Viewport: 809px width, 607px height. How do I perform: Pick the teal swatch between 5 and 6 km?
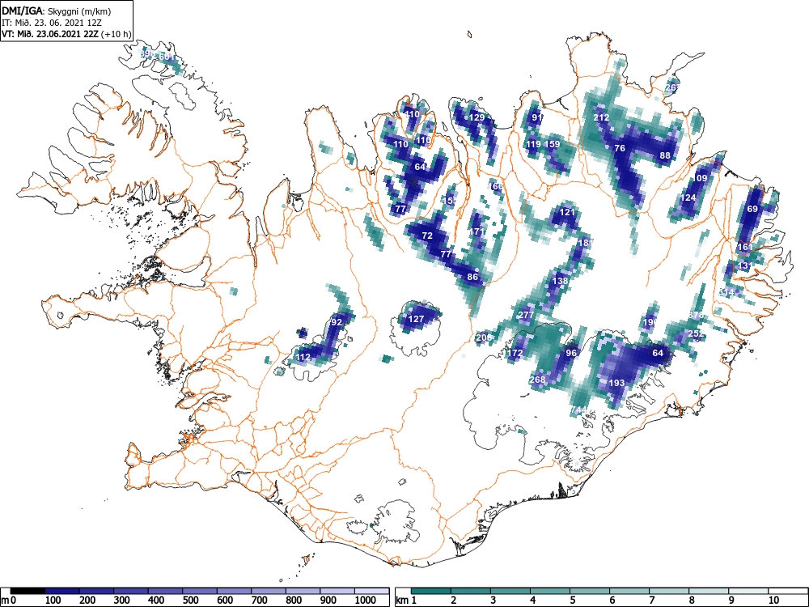[590, 591]
